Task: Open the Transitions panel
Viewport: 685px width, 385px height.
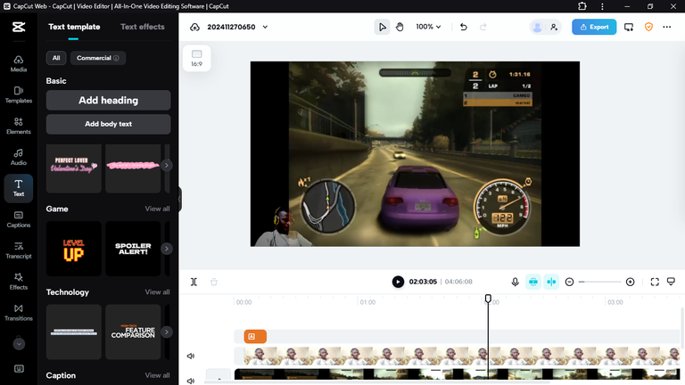Action: pos(19,313)
